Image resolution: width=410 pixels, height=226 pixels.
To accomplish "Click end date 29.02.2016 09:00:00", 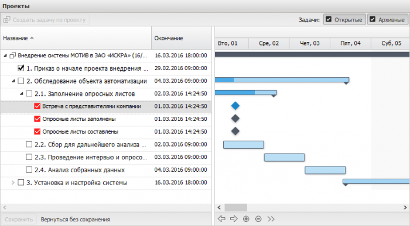I will click(x=180, y=68).
